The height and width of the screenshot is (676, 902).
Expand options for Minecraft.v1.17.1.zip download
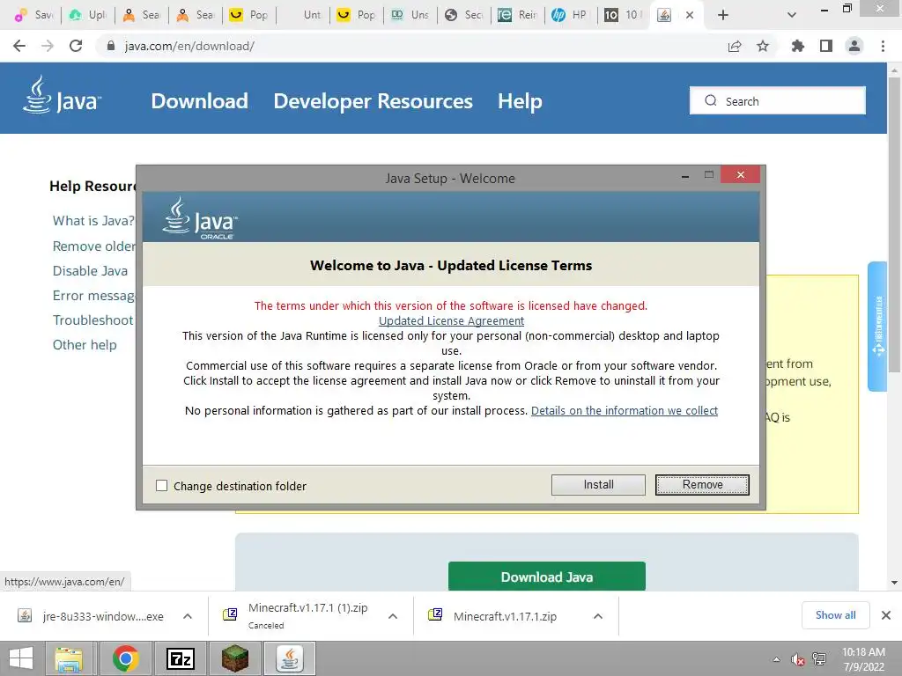(598, 616)
